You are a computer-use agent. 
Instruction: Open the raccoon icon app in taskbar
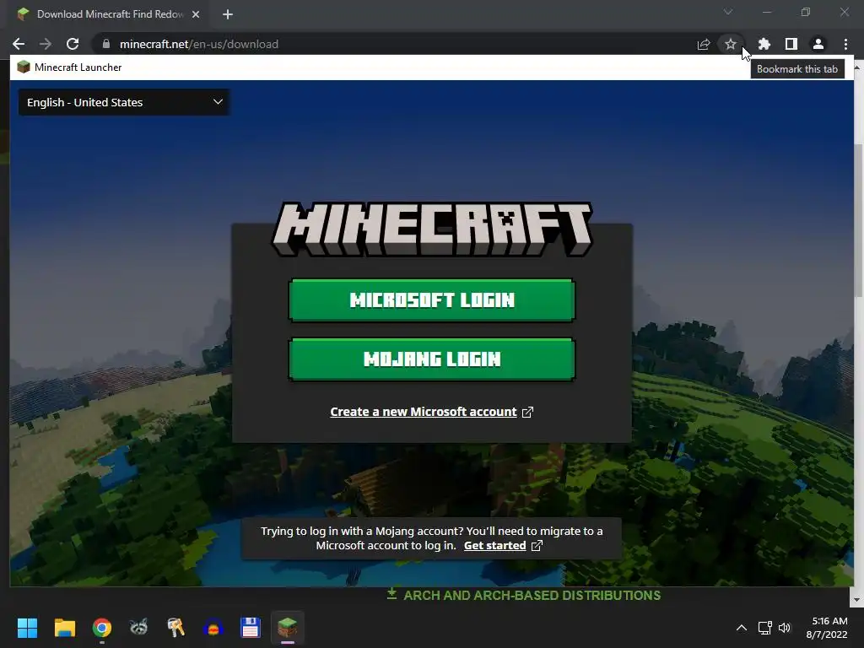pos(139,628)
